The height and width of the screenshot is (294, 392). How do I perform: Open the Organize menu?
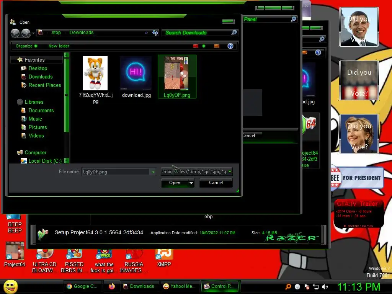click(26, 46)
